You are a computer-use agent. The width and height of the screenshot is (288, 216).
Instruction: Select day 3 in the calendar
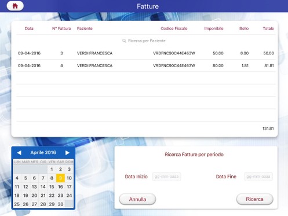pos(69,169)
